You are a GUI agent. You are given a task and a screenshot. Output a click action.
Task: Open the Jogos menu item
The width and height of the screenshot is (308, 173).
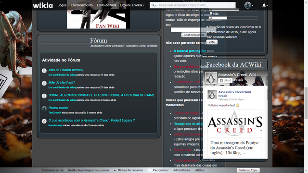pos(62,5)
